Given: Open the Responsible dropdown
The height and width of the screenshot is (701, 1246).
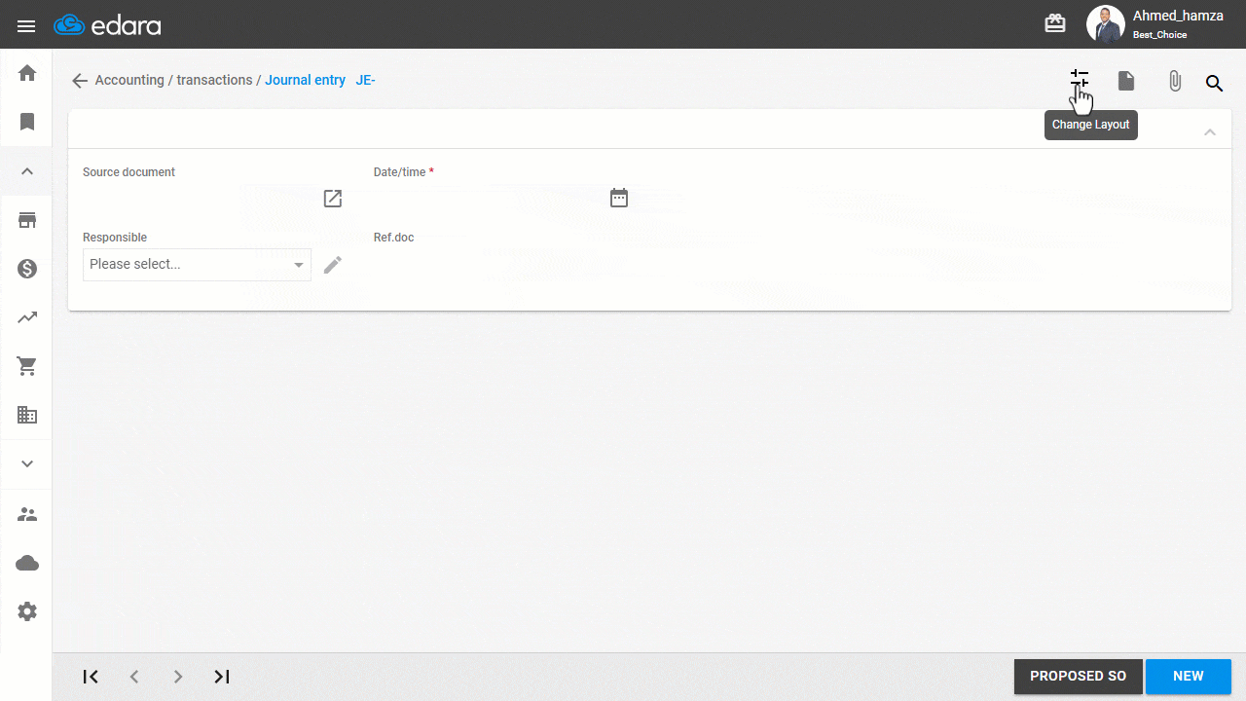Looking at the screenshot, I should coord(197,264).
